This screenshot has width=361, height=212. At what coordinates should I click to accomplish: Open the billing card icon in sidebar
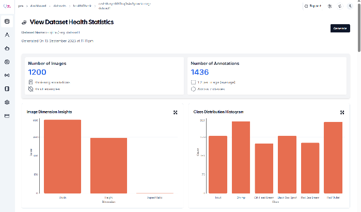click(x=7, y=116)
